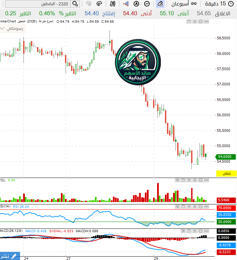Click the 27 date marker on time axis
The image size is (237, 260).
tap(68, 258)
